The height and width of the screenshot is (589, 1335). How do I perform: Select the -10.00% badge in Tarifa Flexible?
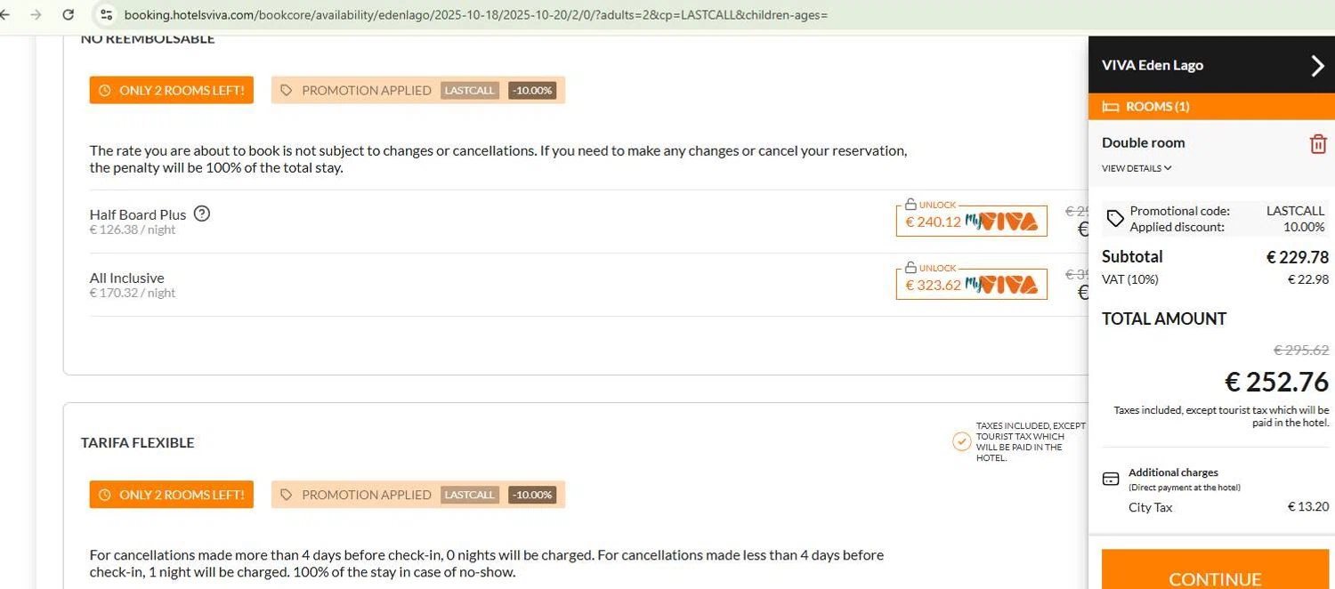tap(532, 495)
